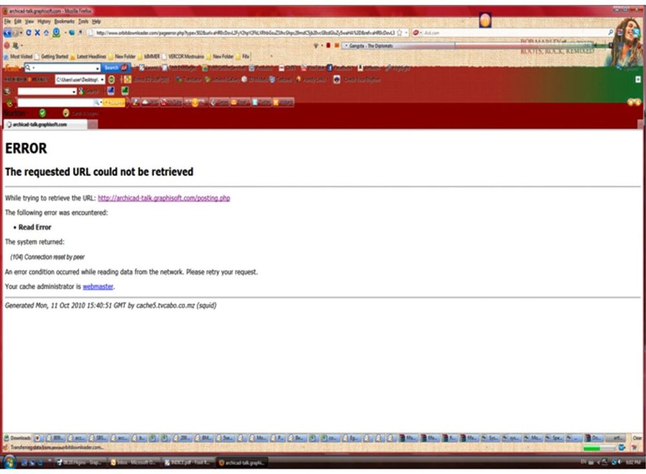Click the Mail button in bottom toolbar row

tap(240, 102)
